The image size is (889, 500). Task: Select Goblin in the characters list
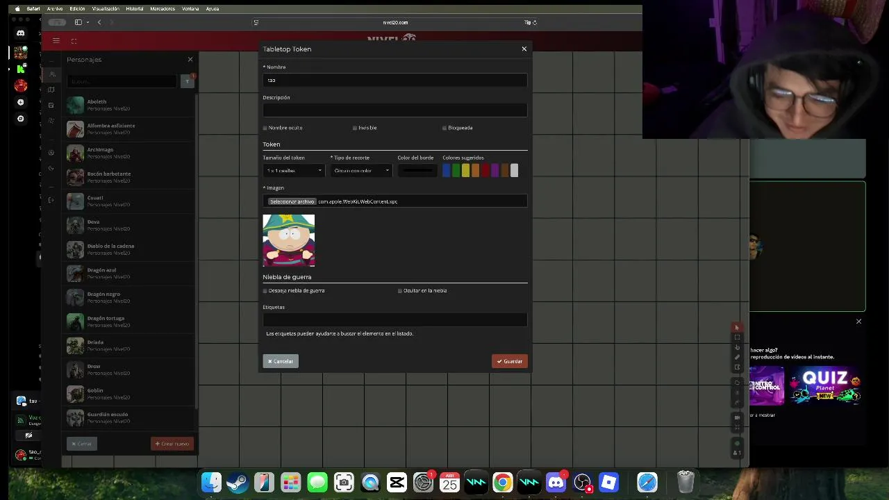point(130,394)
